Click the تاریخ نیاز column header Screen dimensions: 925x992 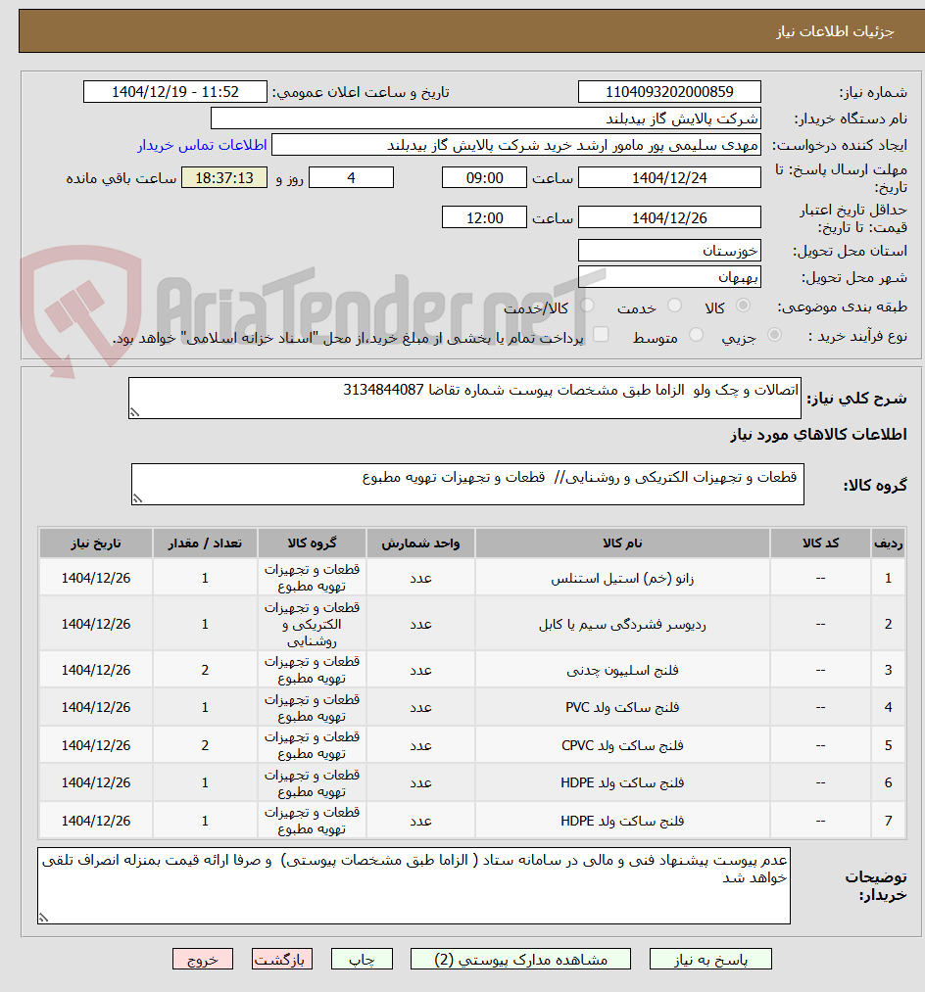(96, 543)
